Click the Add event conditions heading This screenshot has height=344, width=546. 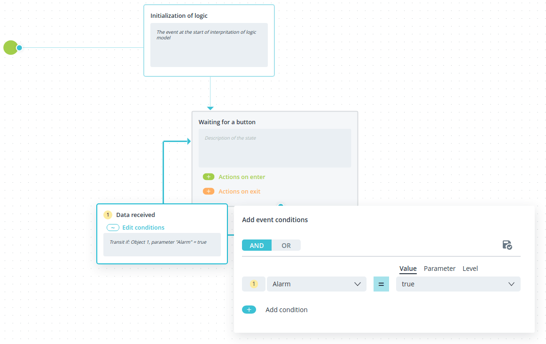click(275, 220)
